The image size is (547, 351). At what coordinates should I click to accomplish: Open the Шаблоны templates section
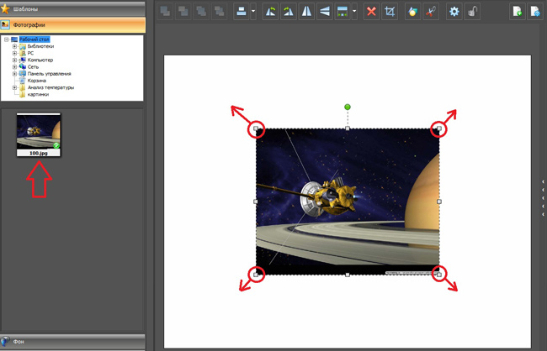[72, 8]
